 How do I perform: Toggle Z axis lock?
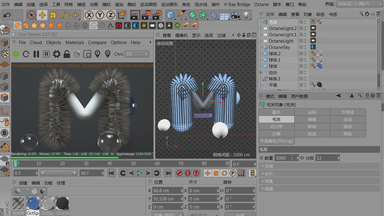click(x=111, y=15)
